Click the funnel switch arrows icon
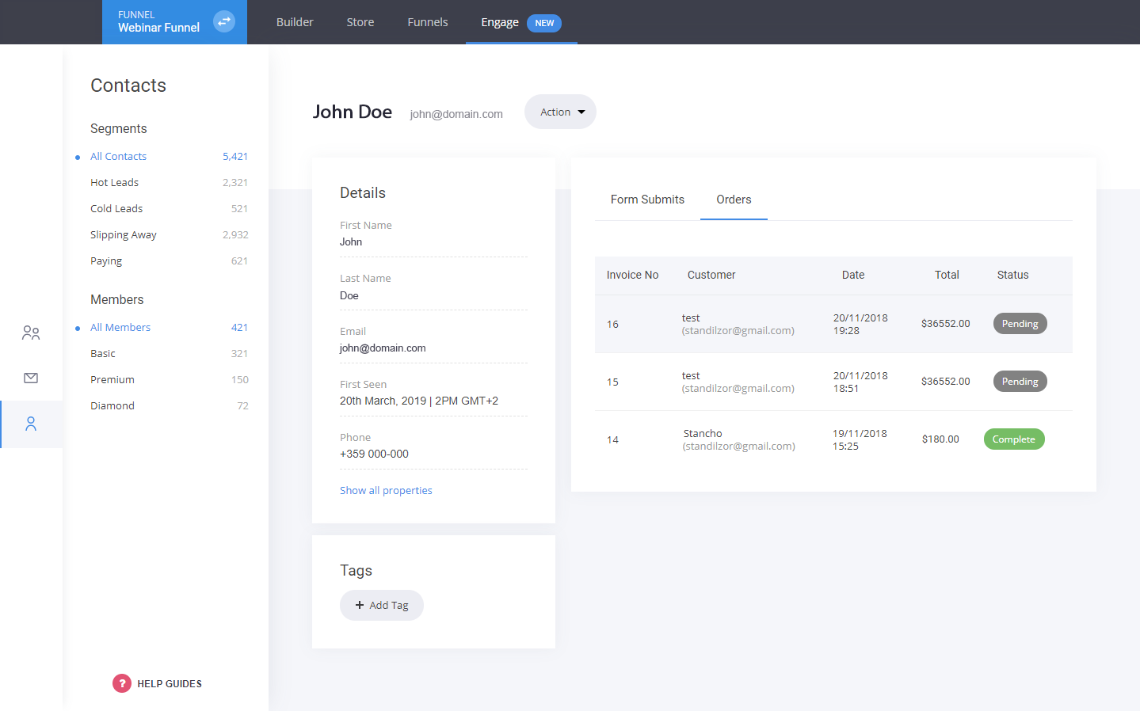This screenshot has height=711, width=1140. [224, 21]
